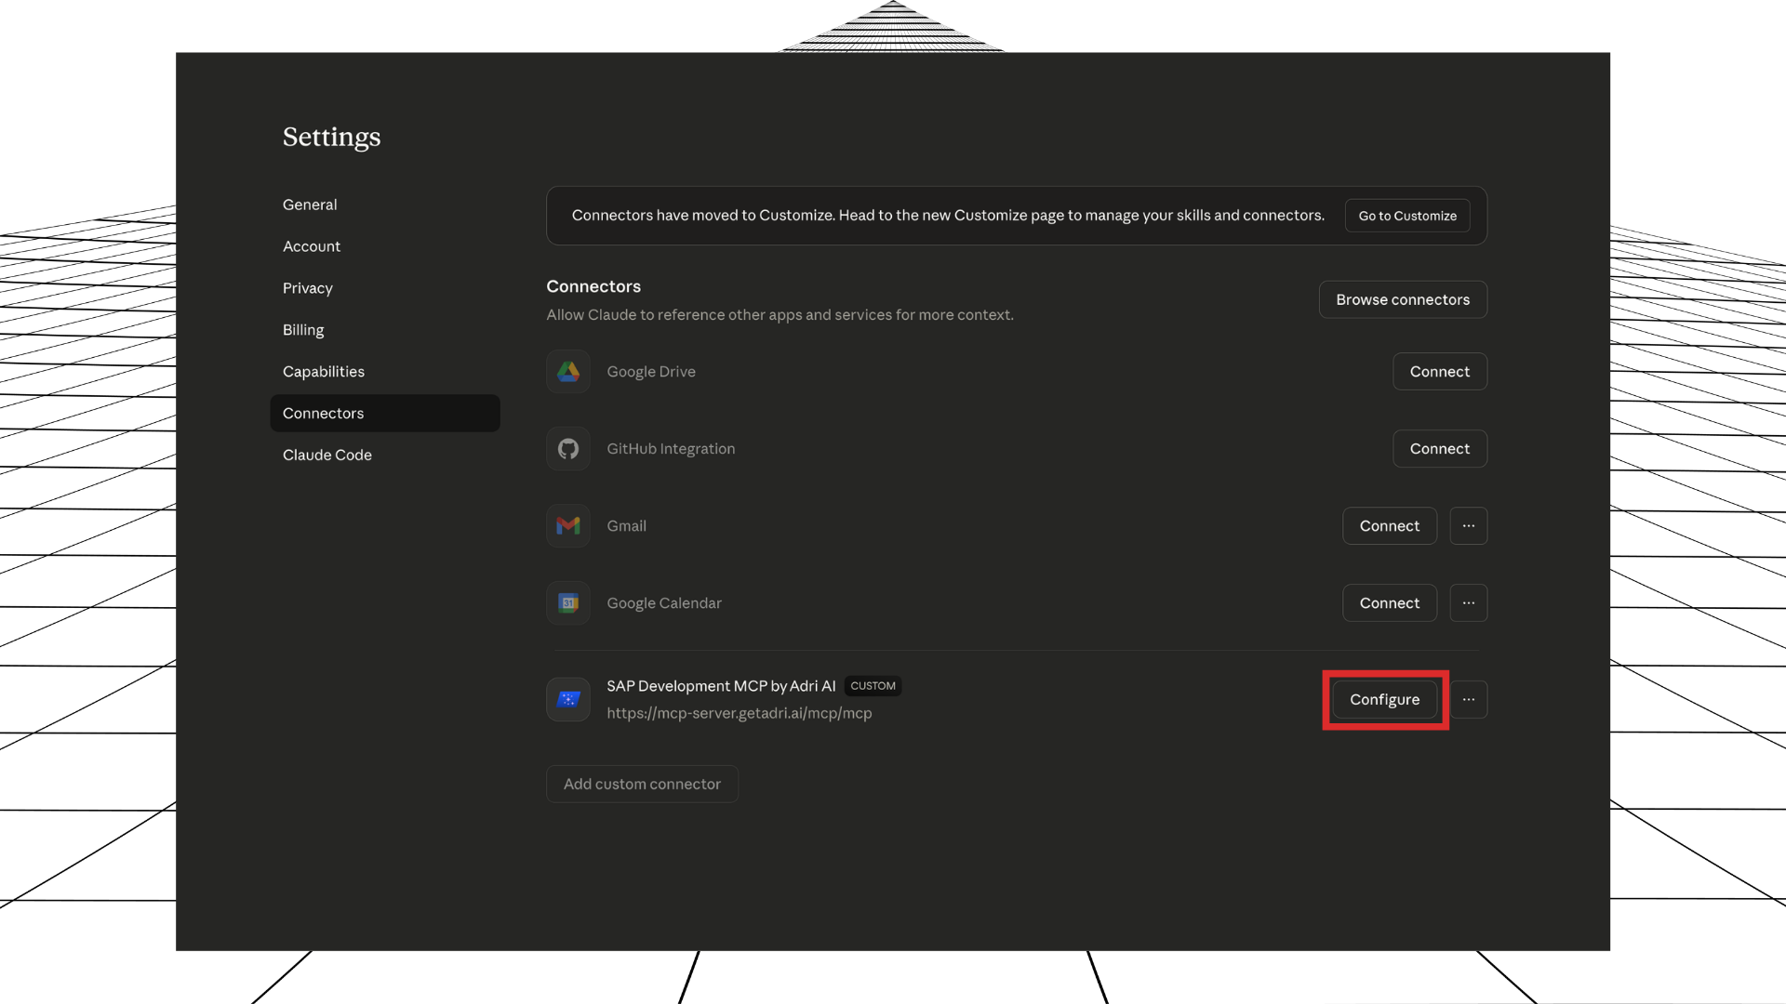Open the ellipsis menu for SAP Development MCP
This screenshot has height=1004, width=1786.
1469,699
